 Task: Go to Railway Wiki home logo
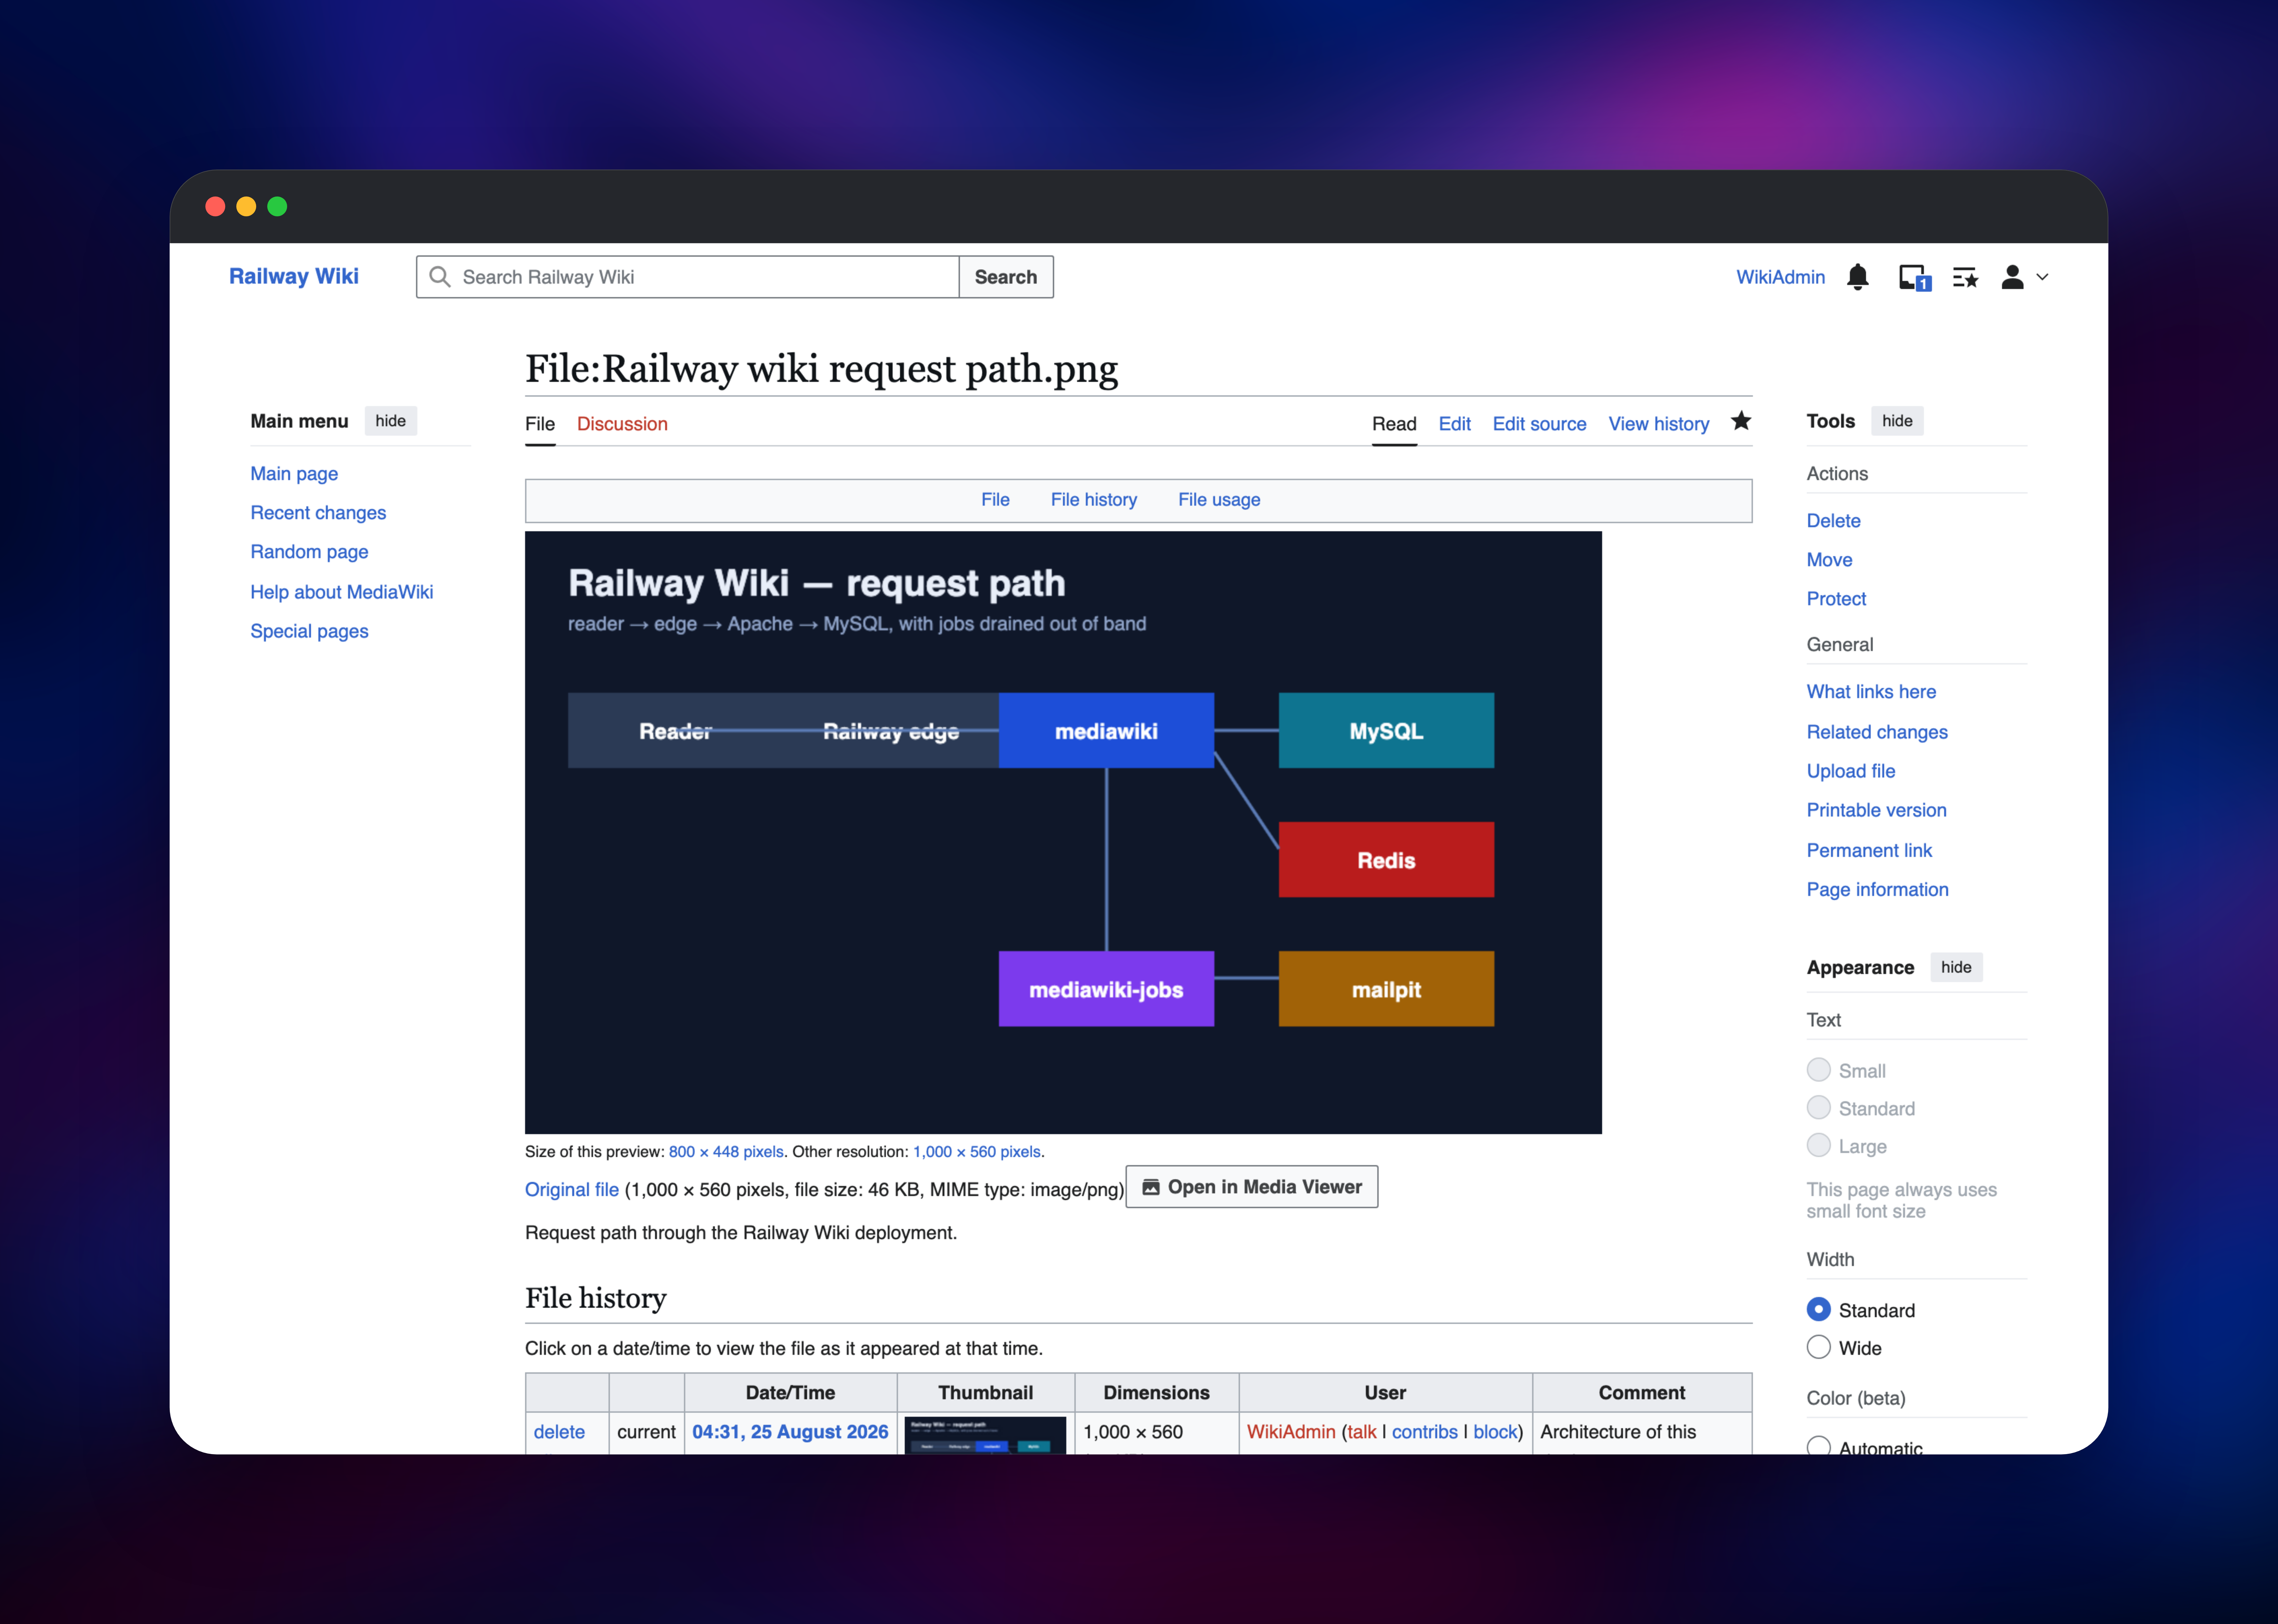click(x=294, y=277)
